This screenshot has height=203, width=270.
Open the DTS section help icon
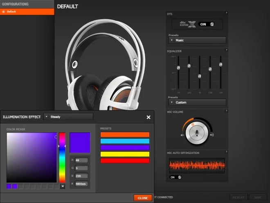(226, 14)
